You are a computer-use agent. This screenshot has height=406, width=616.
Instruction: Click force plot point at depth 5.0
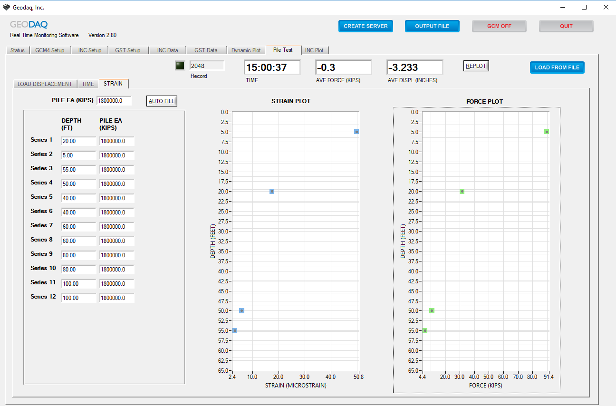point(547,132)
